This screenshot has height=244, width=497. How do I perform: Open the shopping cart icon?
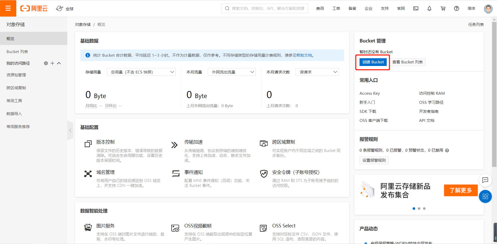tap(443, 9)
